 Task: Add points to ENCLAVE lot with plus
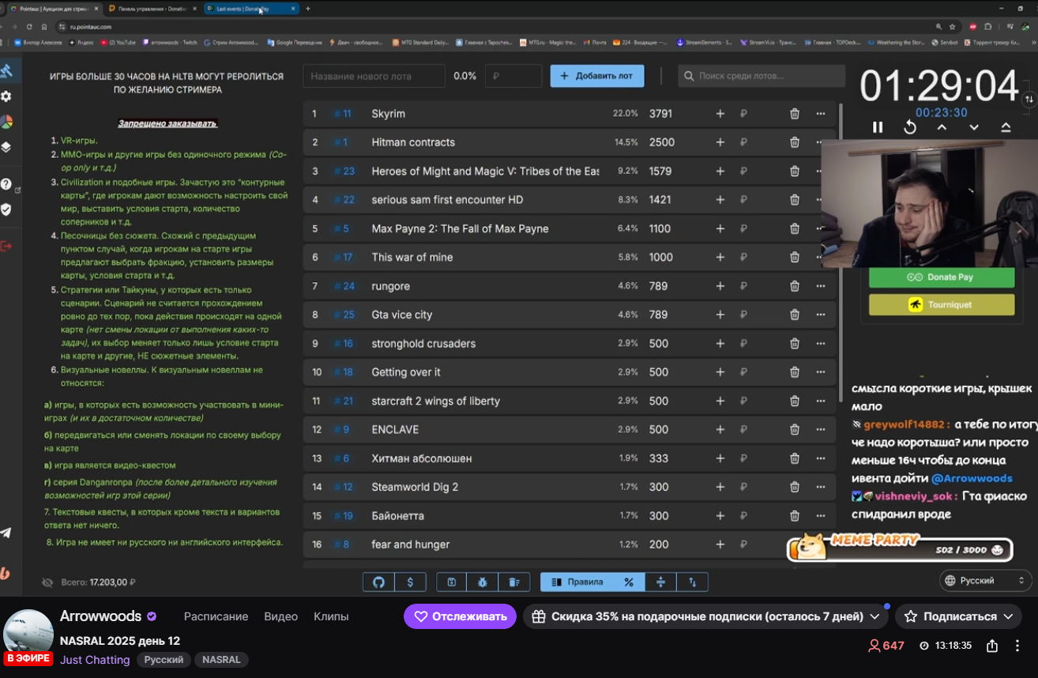coord(720,430)
